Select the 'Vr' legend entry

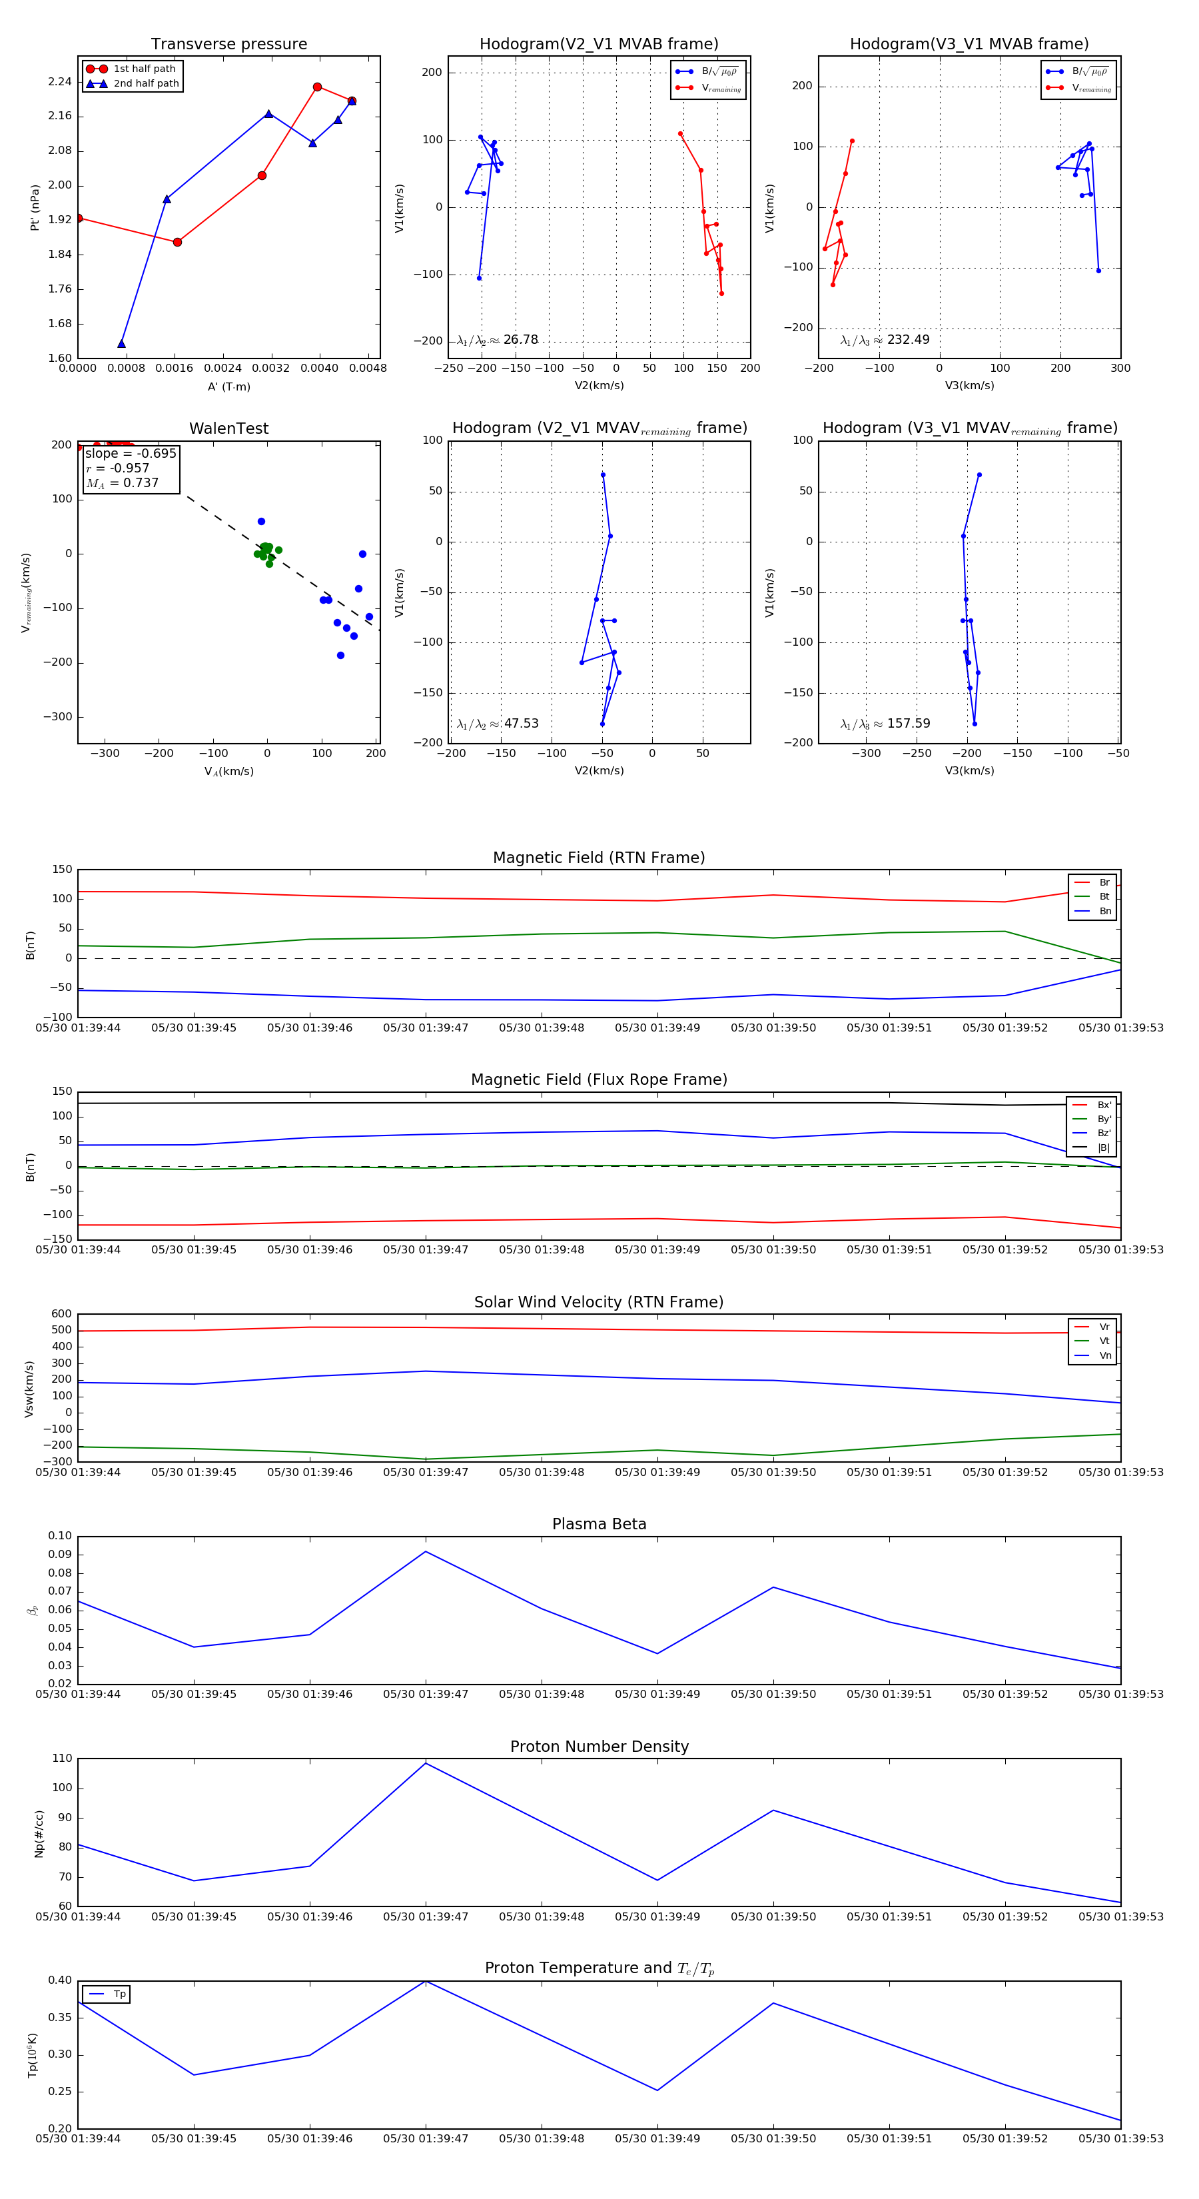point(1092,1327)
